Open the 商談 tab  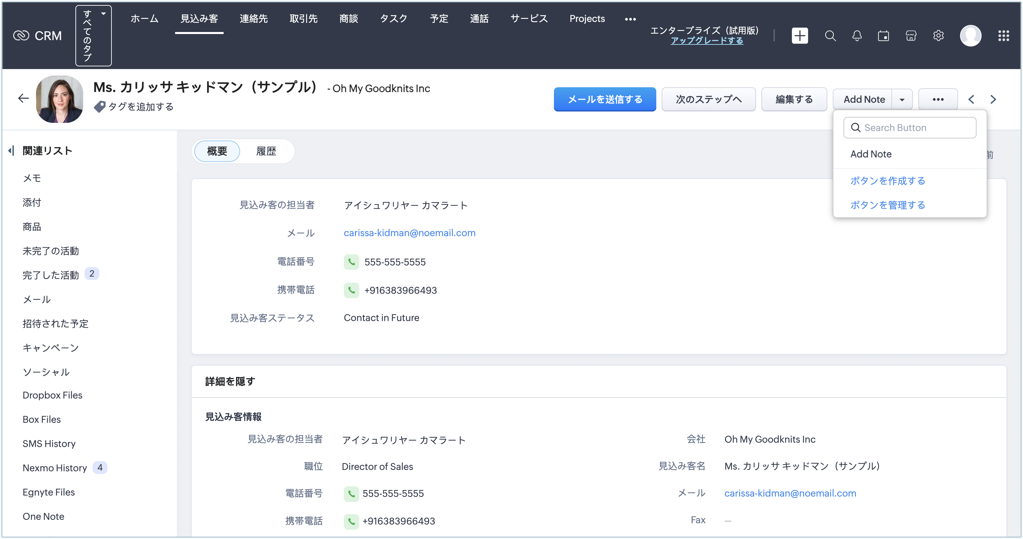349,19
